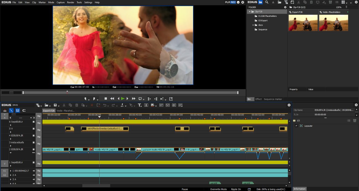The height and width of the screenshot is (191, 359).
Task: Click the bin folder view icon
Action: click(x=260, y=2)
